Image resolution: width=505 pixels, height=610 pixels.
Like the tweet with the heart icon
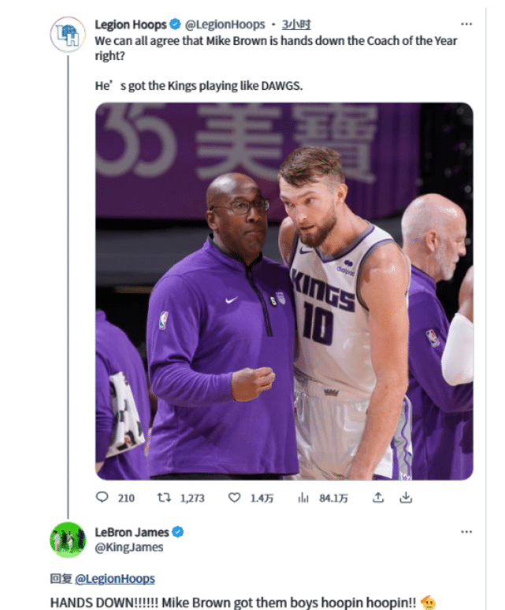234,497
